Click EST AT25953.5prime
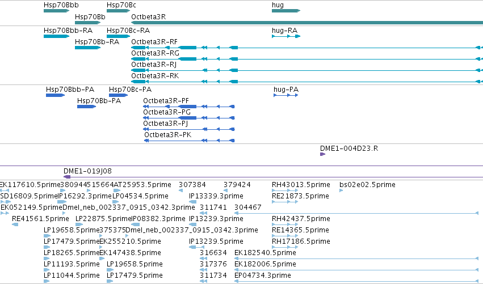 click(x=142, y=185)
